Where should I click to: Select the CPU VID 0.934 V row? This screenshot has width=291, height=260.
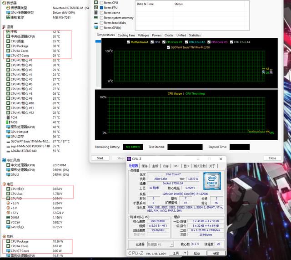point(35,198)
